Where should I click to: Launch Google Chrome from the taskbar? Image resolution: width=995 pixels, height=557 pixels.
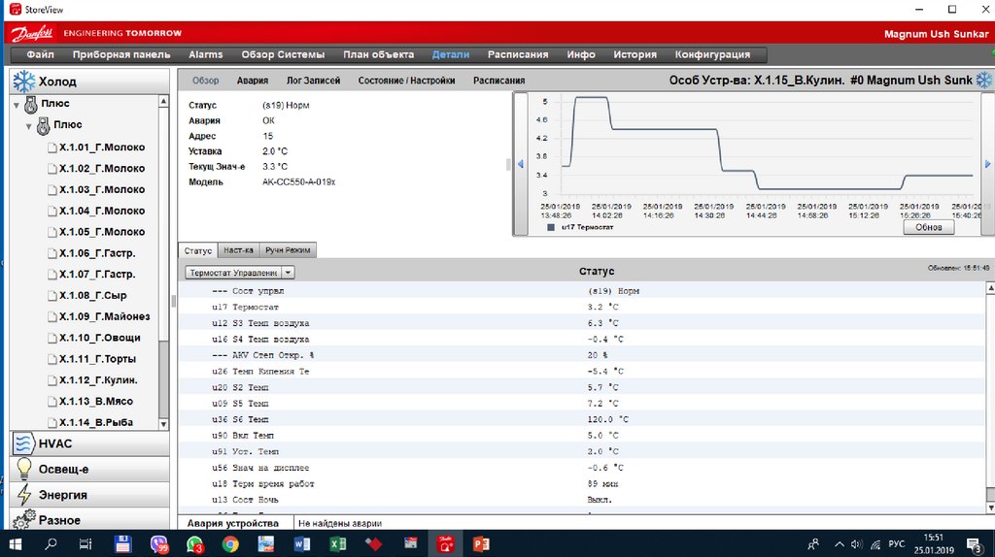point(229,543)
